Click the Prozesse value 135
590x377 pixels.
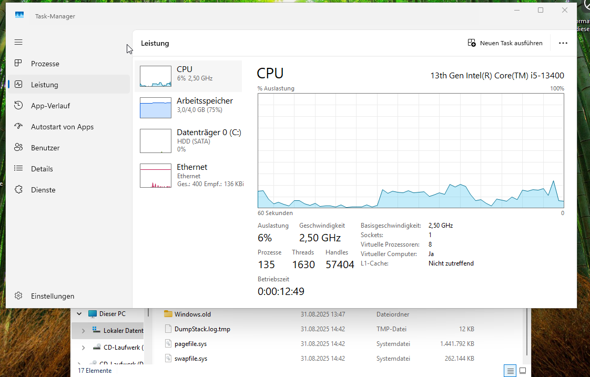click(x=267, y=264)
